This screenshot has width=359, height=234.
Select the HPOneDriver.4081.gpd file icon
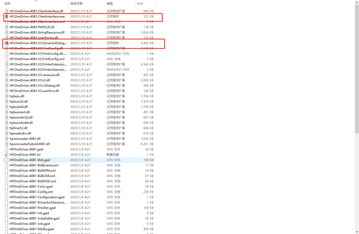[x=6, y=149]
